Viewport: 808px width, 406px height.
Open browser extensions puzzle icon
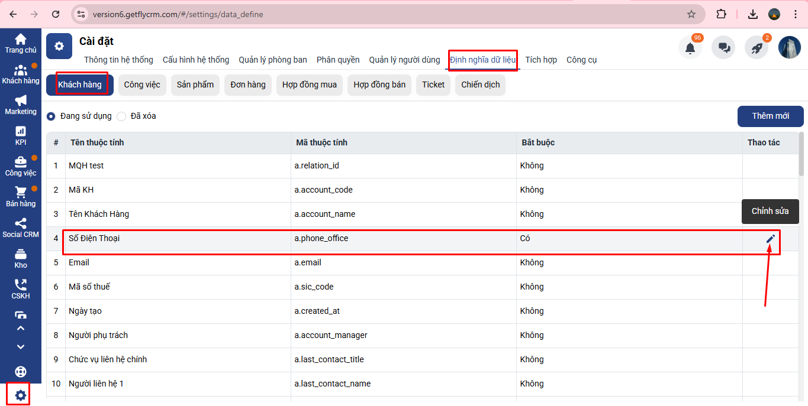point(721,14)
